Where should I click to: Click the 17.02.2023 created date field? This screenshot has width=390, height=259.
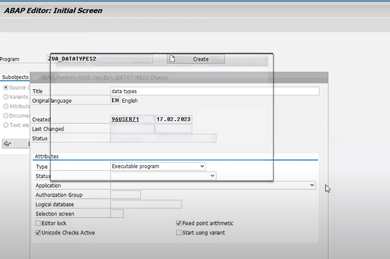point(173,119)
